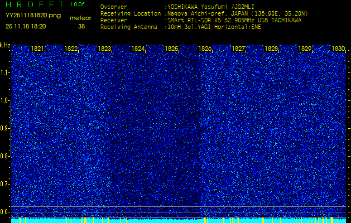Select the filename YY2511181820.png

click(x=33, y=16)
